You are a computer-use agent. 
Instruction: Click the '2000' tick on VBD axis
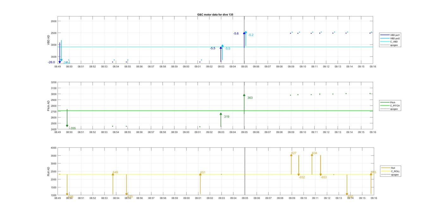click(x=53, y=21)
